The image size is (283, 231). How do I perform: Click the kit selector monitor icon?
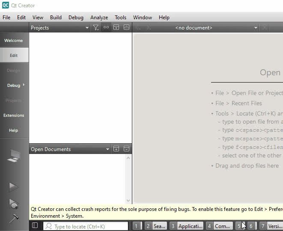pos(14,156)
